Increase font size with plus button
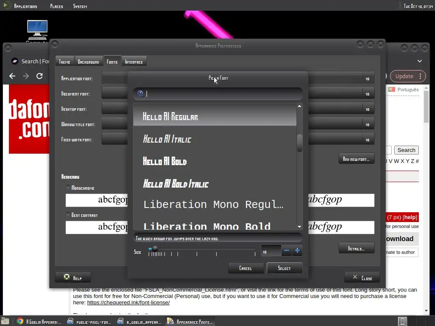The image size is (435, 326). tap(297, 251)
